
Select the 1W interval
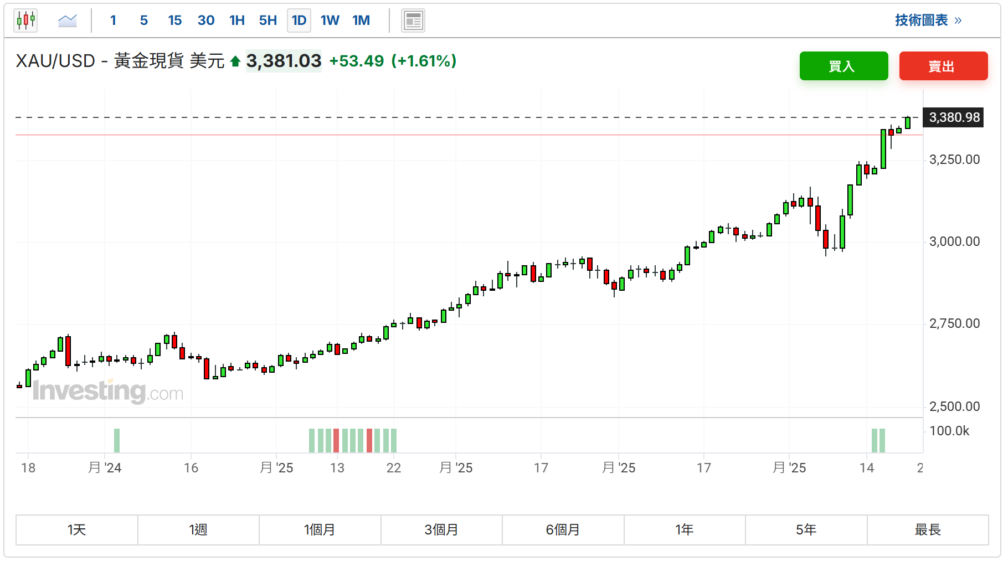330,20
